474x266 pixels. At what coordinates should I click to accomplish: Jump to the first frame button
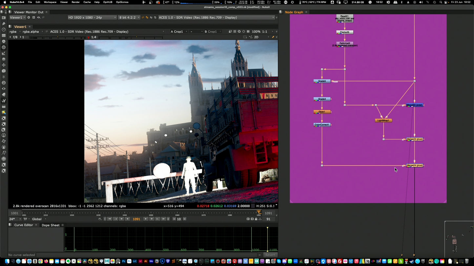pyautogui.click(x=110, y=219)
